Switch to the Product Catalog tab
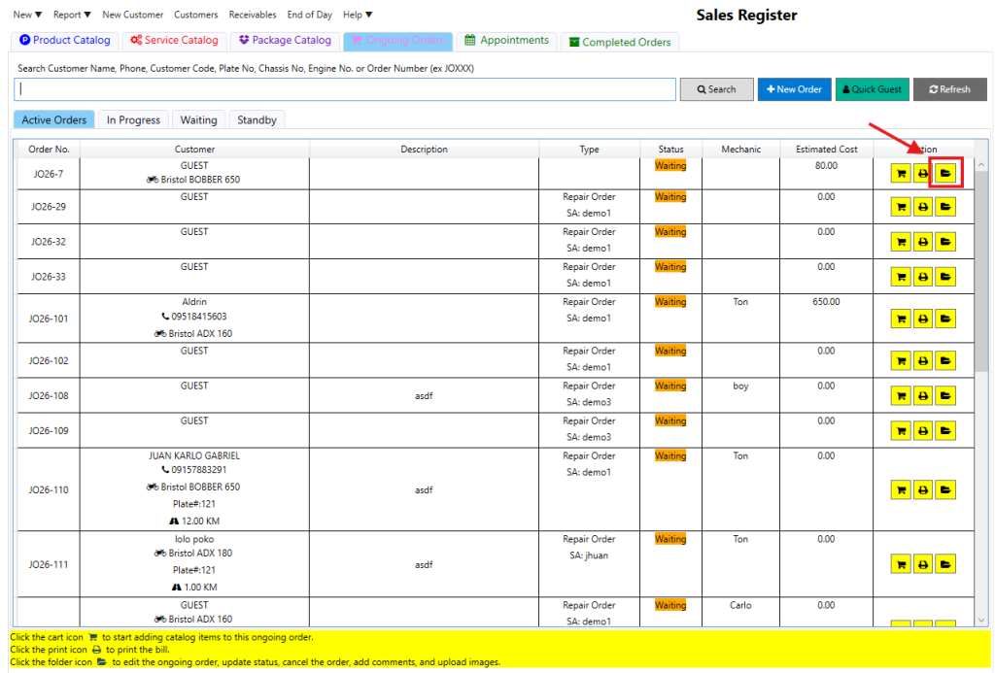This screenshot has width=995, height=673. [65, 41]
